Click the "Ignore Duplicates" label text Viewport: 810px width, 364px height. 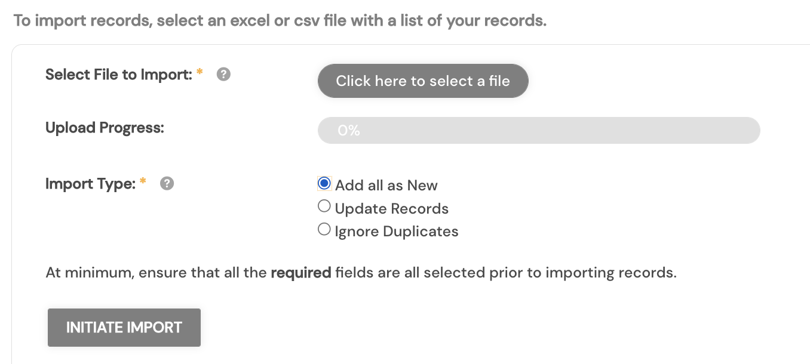click(396, 232)
